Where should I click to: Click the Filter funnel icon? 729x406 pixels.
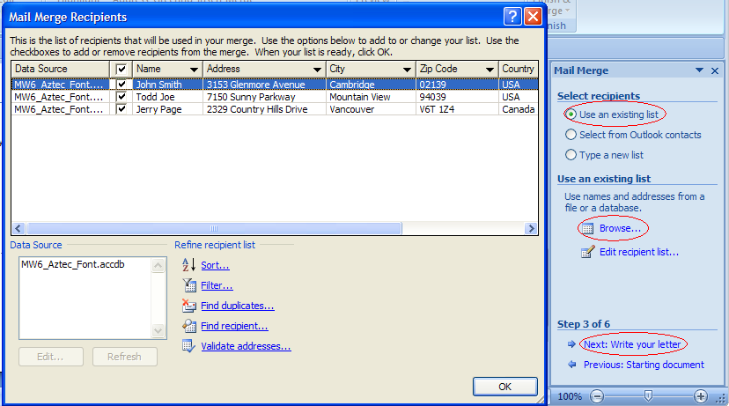pyautogui.click(x=188, y=285)
